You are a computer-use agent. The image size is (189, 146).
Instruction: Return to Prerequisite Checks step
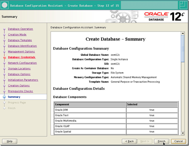coord(20,91)
